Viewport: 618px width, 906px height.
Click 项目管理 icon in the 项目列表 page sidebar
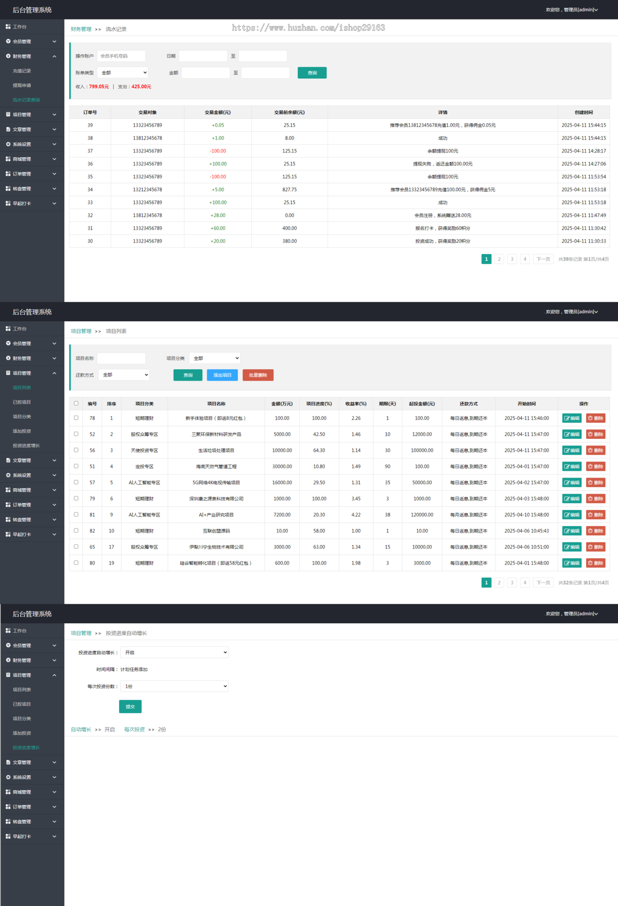[8, 373]
